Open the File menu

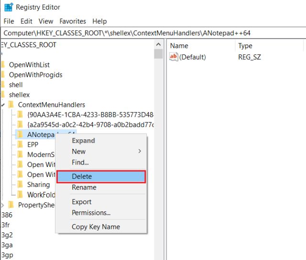9,21
